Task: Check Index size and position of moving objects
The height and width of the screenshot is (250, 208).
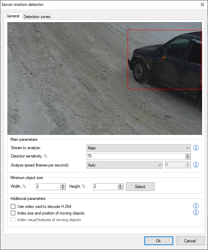Action: [13, 213]
